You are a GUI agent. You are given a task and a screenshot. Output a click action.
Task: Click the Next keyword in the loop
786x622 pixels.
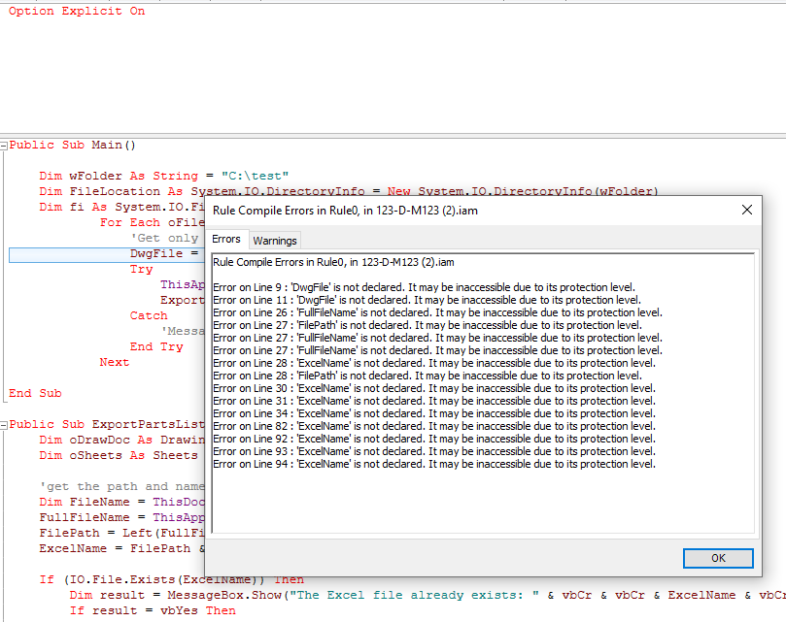115,362
